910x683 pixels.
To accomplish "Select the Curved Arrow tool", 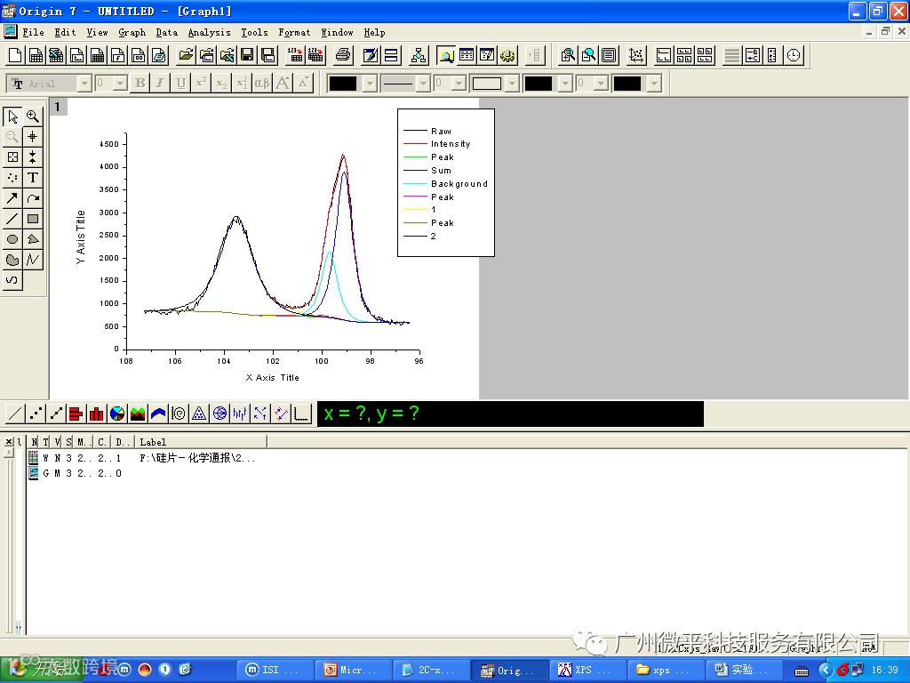I will (33, 198).
